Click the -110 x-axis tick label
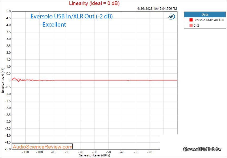227x158 pixels. point(26,152)
